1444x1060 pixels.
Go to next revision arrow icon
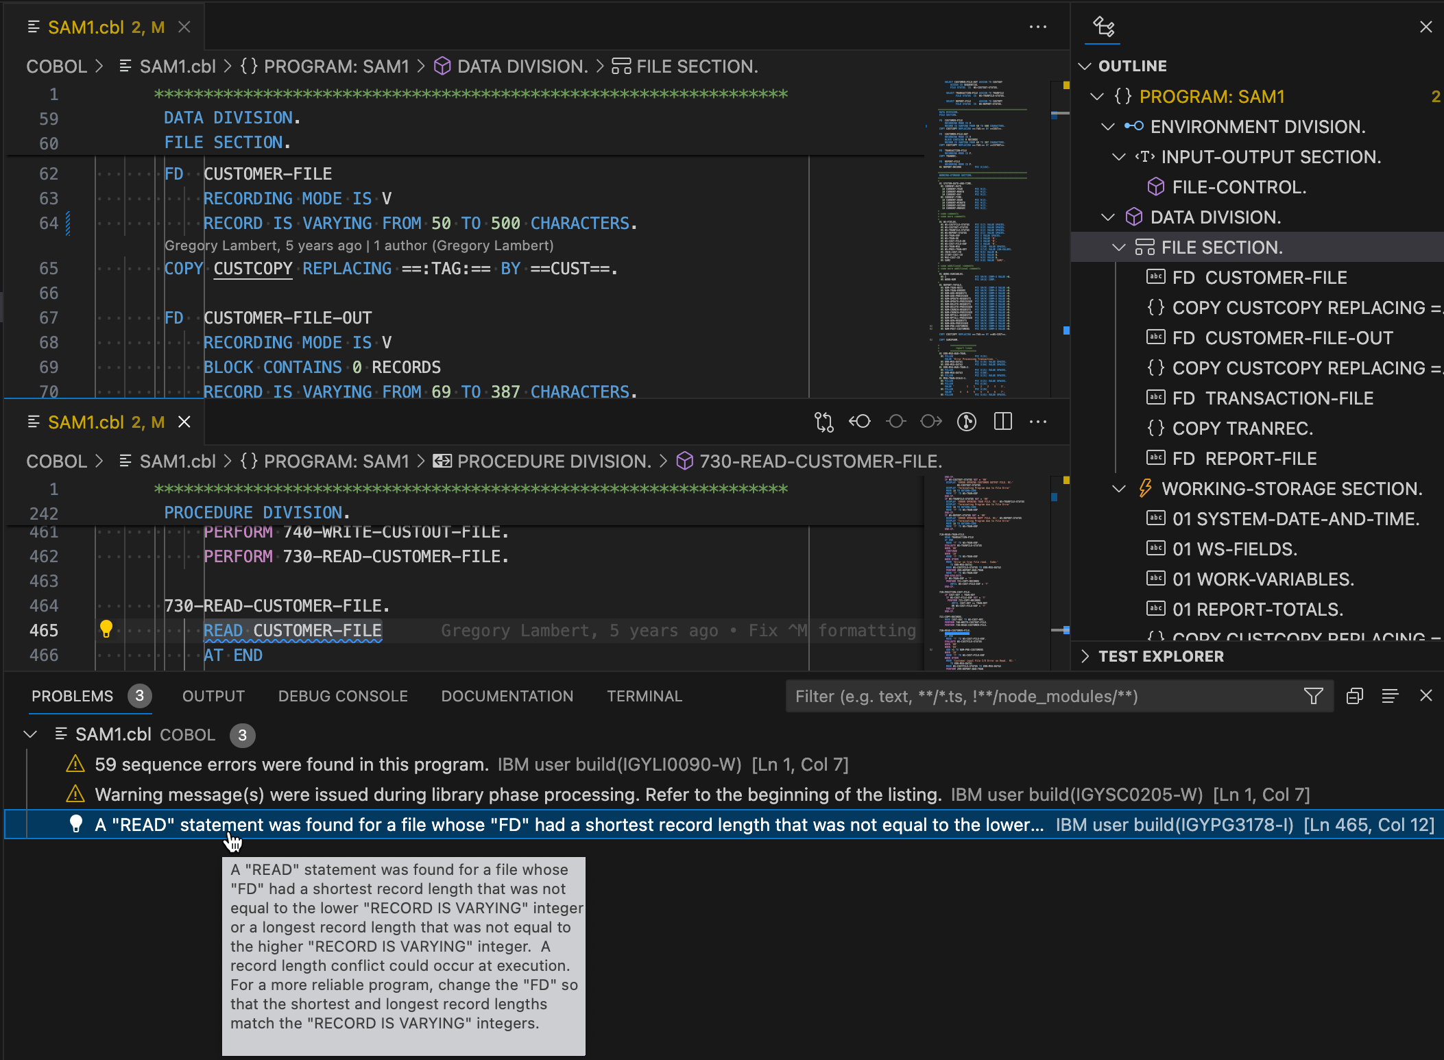click(931, 422)
